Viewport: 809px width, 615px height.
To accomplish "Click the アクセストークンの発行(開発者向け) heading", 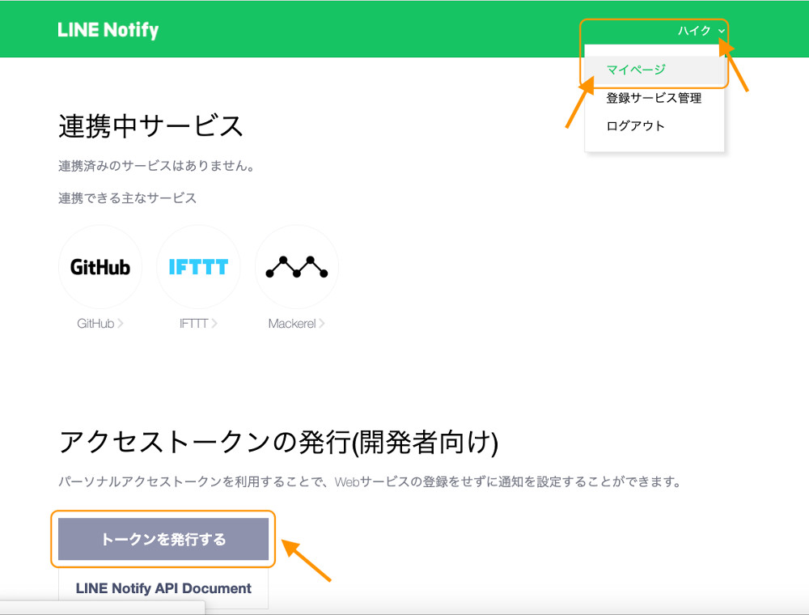I will 278,442.
